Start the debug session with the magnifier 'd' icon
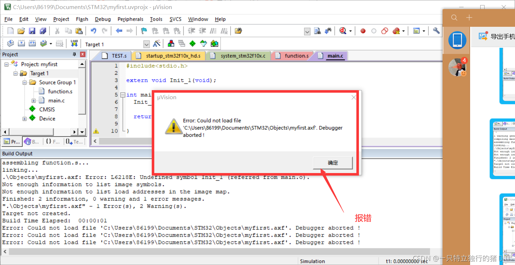The height and width of the screenshot is (265, 515). click(343, 31)
